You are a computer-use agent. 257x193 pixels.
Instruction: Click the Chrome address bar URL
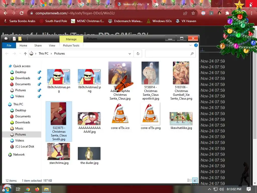pyautogui.click(x=75, y=13)
